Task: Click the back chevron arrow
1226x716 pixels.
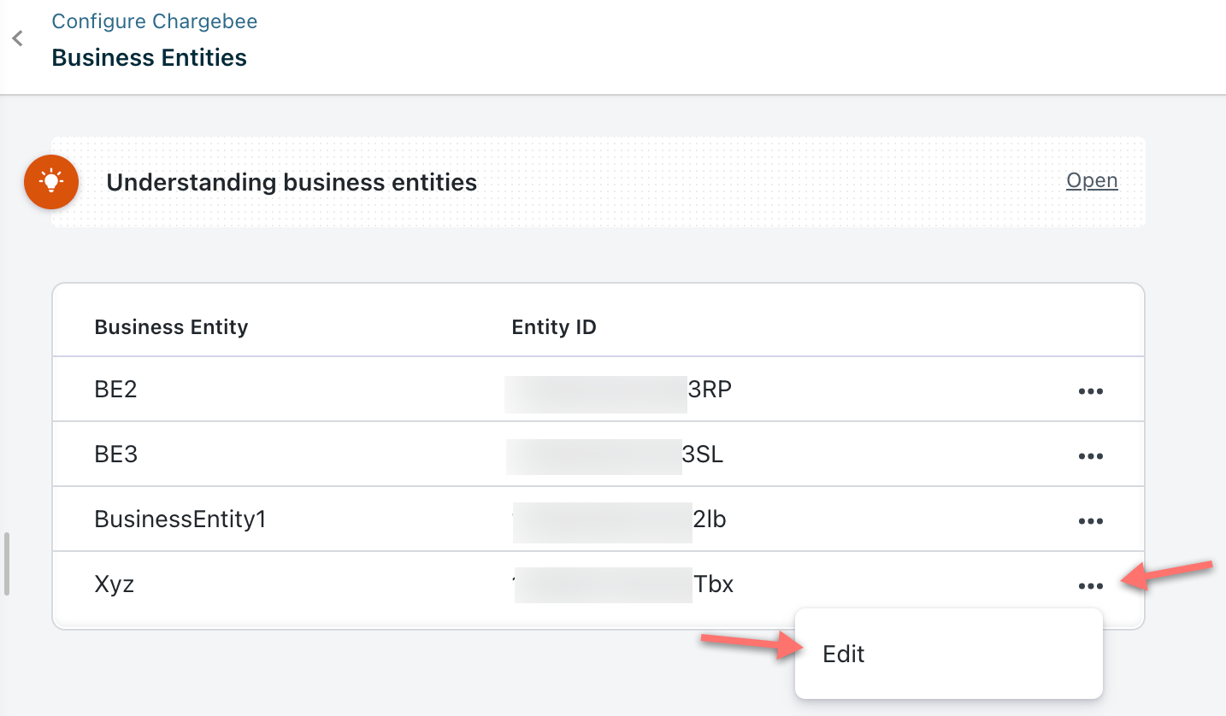Action: pos(17,39)
